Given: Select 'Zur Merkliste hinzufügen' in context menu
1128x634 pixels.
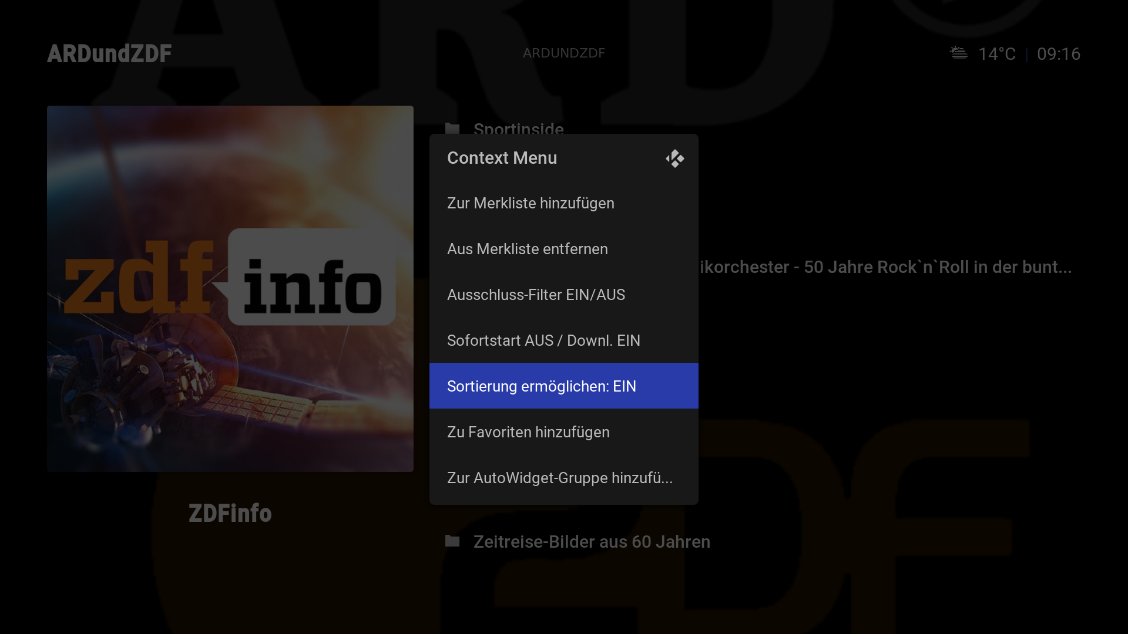Looking at the screenshot, I should [563, 203].
